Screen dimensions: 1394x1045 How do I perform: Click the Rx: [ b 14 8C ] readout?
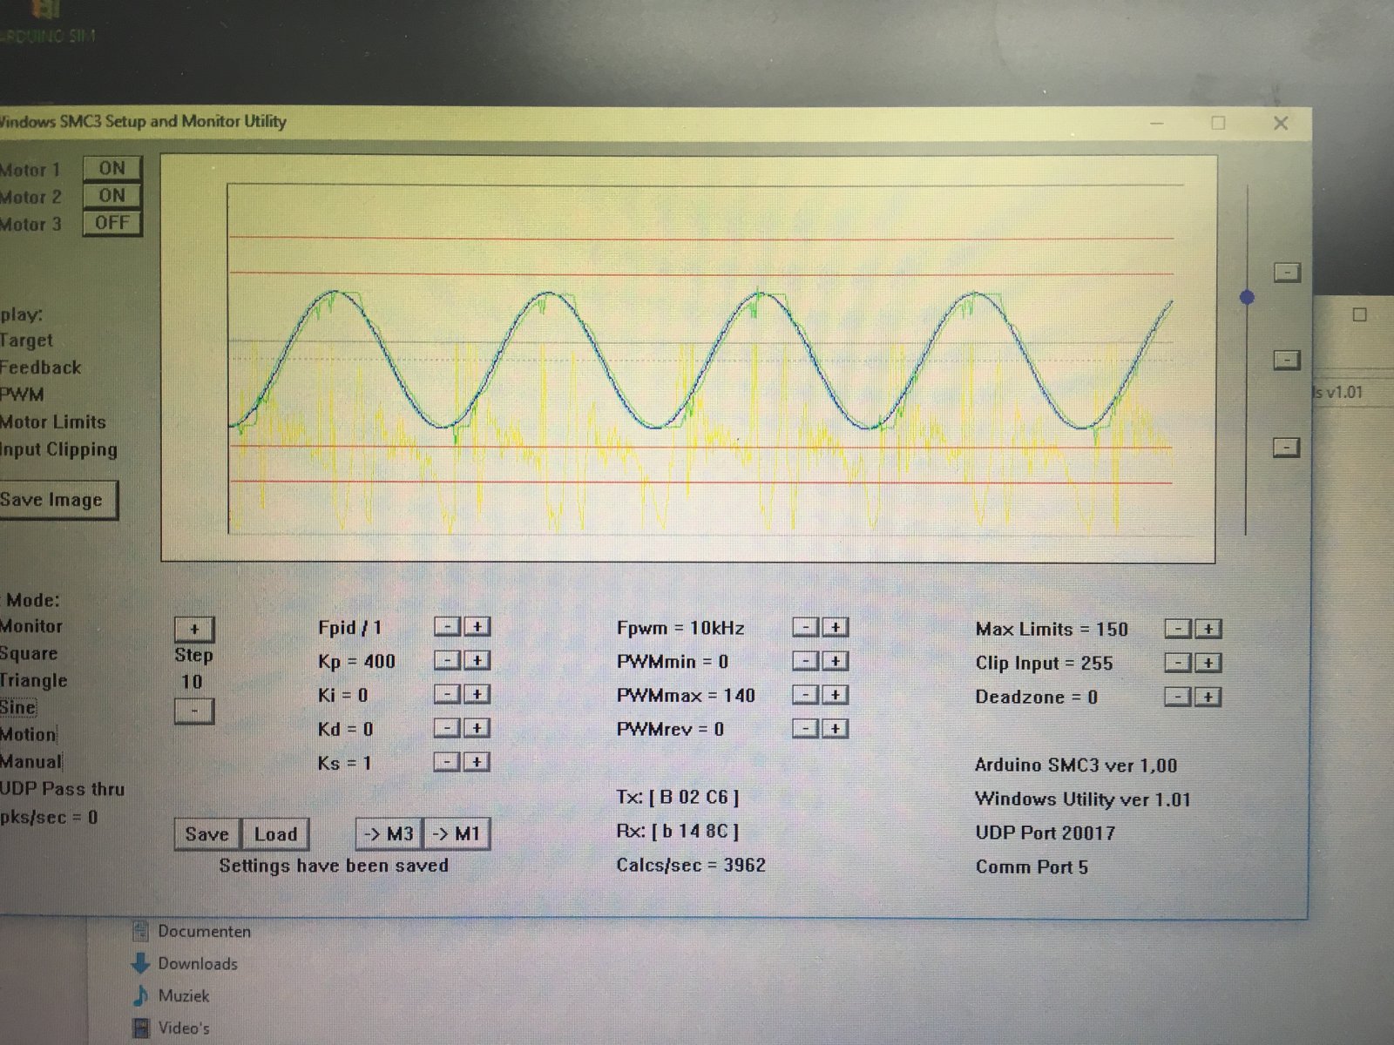click(678, 831)
